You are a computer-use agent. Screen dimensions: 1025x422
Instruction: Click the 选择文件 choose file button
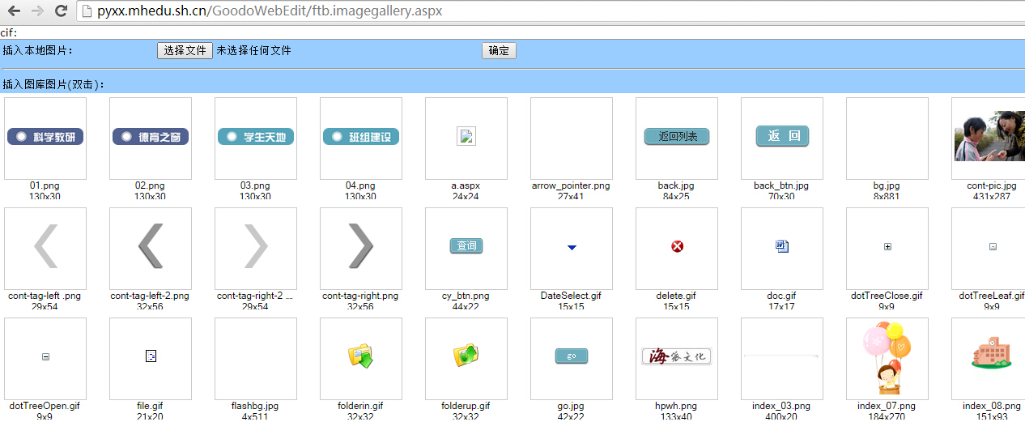click(x=185, y=50)
